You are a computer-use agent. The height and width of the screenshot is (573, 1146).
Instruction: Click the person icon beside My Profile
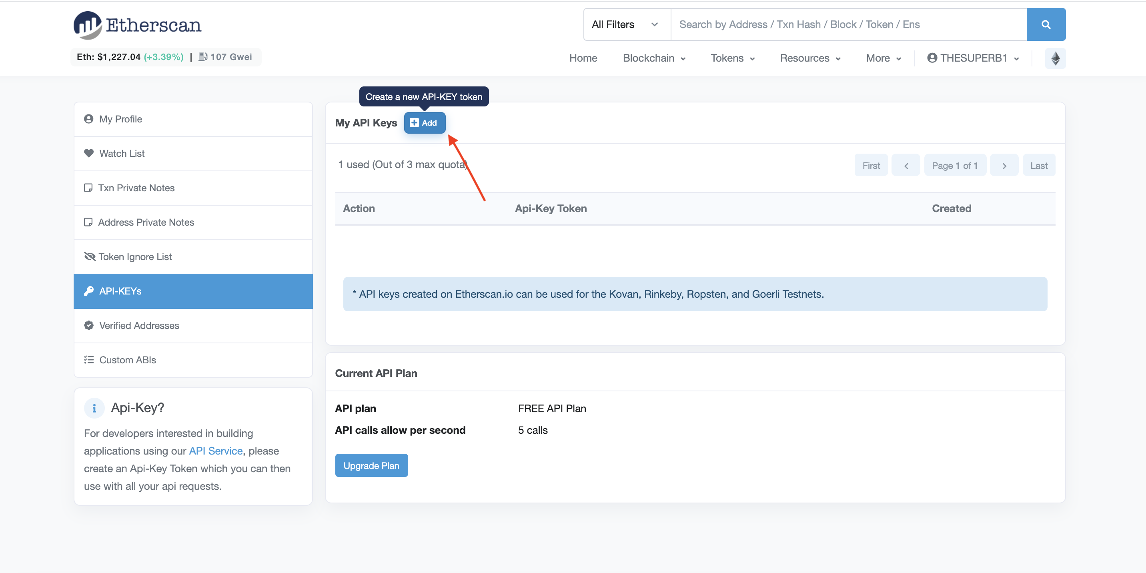pyautogui.click(x=88, y=119)
